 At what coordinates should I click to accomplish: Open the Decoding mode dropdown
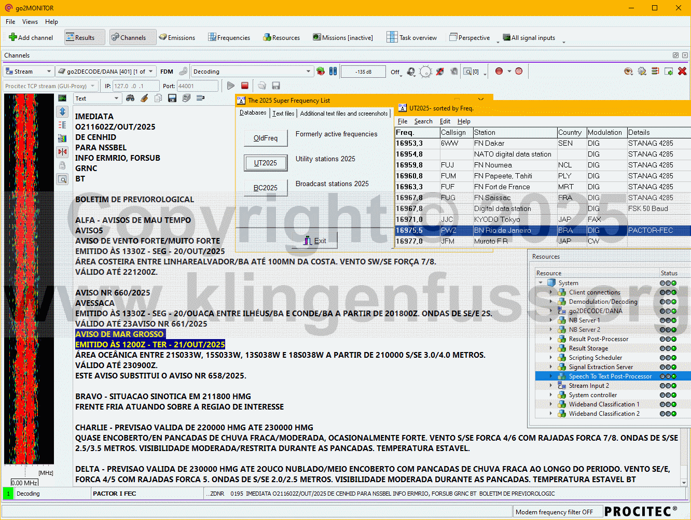click(x=308, y=72)
